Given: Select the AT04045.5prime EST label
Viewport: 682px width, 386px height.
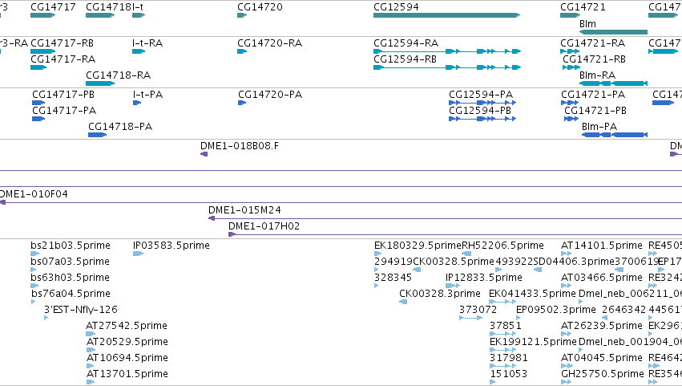Looking at the screenshot, I should 602,358.
